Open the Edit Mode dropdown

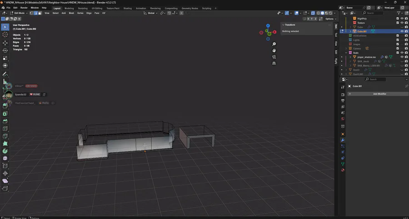[x=19, y=13]
